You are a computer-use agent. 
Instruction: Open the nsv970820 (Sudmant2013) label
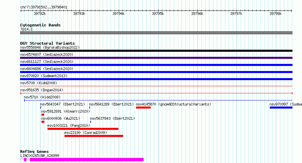(44, 76)
